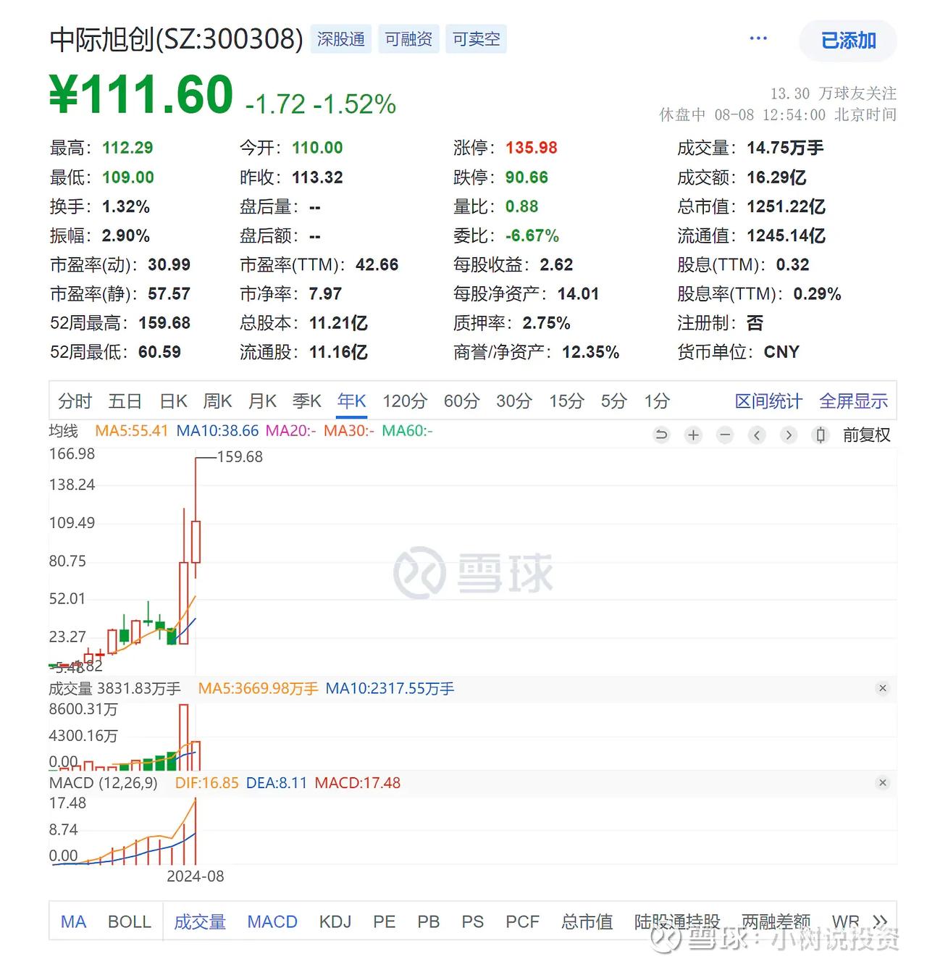927x967 pixels.
Task: Open the 前复权 adjustment dropdown
Action: pyautogui.click(x=867, y=435)
